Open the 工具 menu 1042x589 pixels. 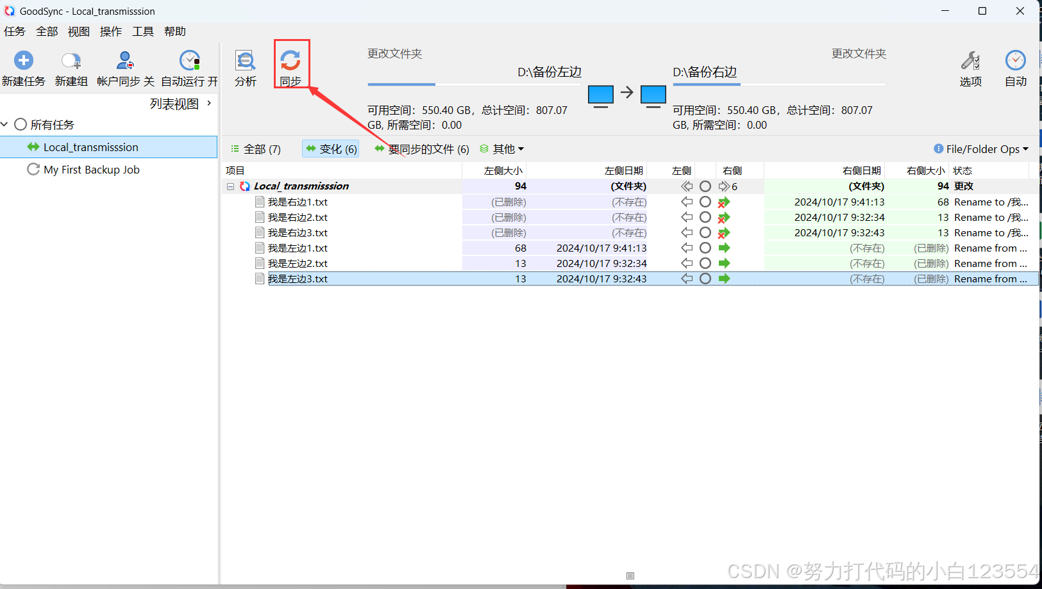pos(143,31)
